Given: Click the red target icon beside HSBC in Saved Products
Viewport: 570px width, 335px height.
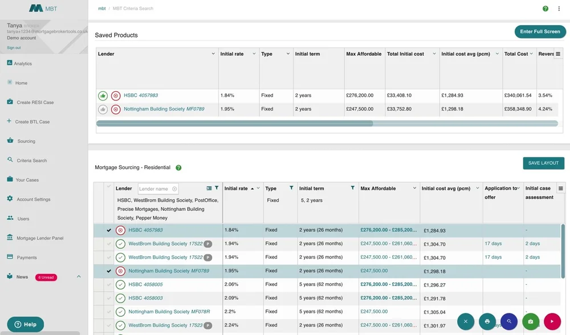Looking at the screenshot, I should click(116, 96).
